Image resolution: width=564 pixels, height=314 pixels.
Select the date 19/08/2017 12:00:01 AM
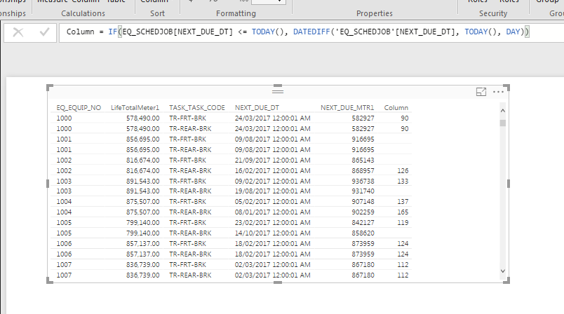(x=273, y=191)
